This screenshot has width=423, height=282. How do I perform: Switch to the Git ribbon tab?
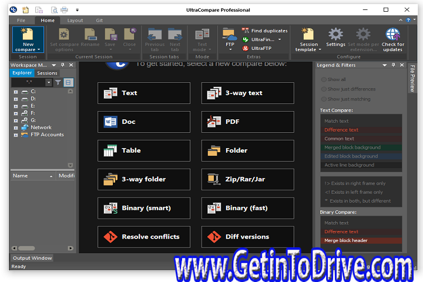tap(99, 20)
